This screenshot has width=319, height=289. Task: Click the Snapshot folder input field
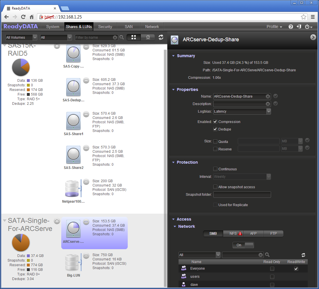click(x=242, y=195)
